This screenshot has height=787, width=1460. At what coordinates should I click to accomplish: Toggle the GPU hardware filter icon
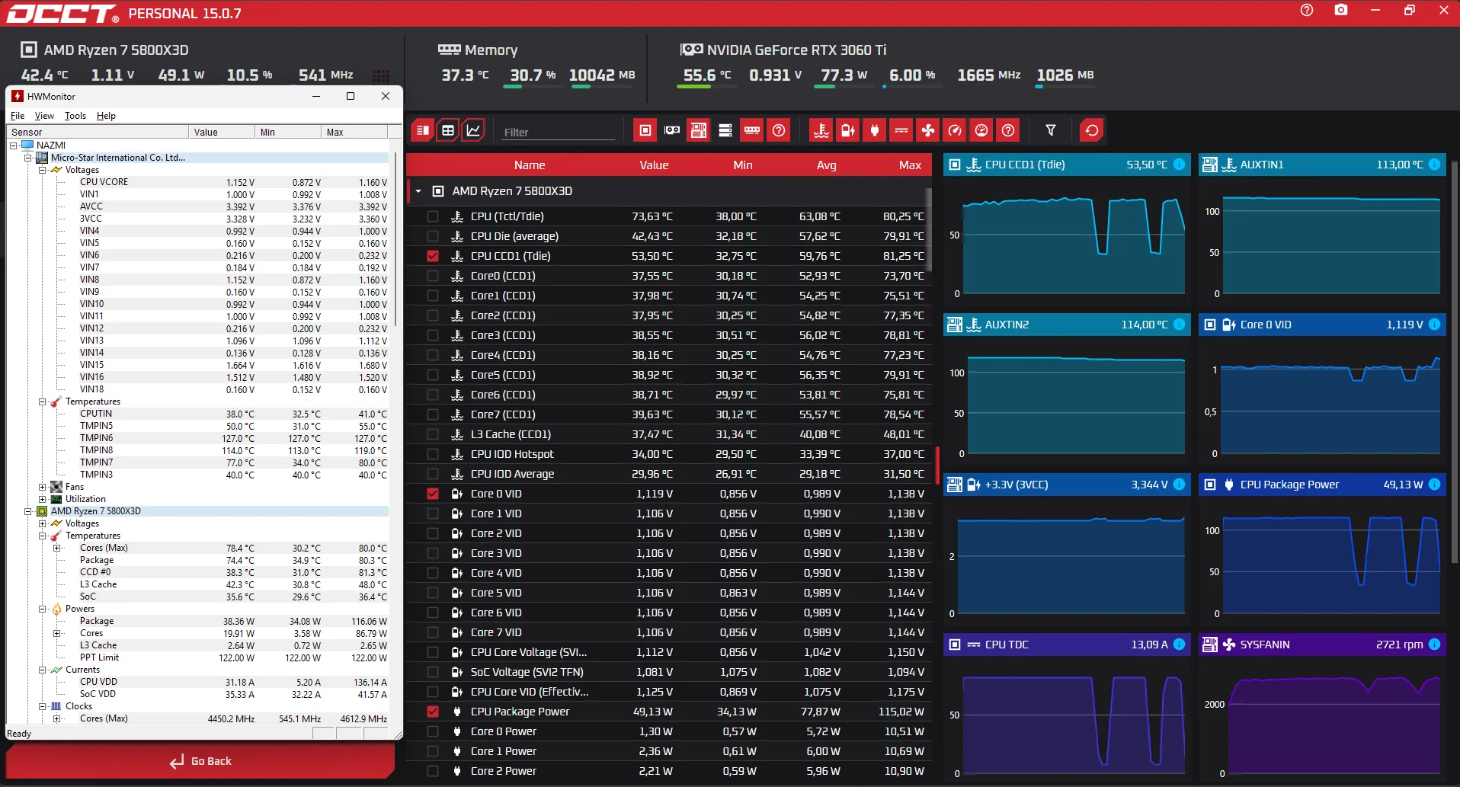point(672,130)
